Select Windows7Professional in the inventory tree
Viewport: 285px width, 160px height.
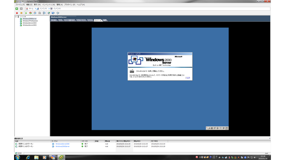click(30, 21)
